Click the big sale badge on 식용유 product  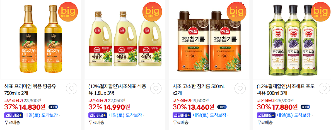pyautogui.click(x=152, y=12)
